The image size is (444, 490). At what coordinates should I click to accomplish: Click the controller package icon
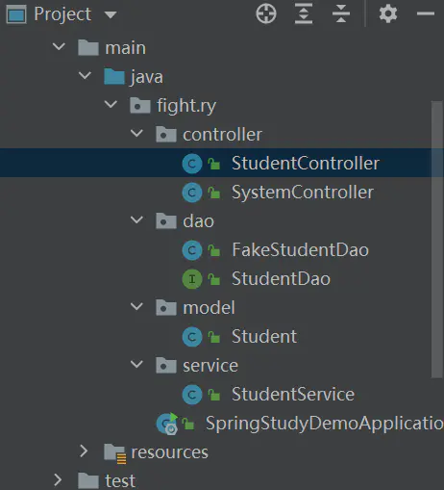coord(166,134)
